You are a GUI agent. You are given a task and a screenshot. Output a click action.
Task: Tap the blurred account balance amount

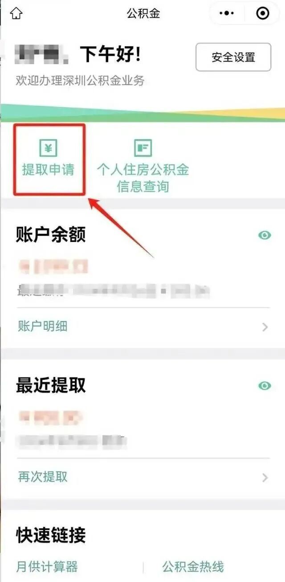tap(53, 267)
